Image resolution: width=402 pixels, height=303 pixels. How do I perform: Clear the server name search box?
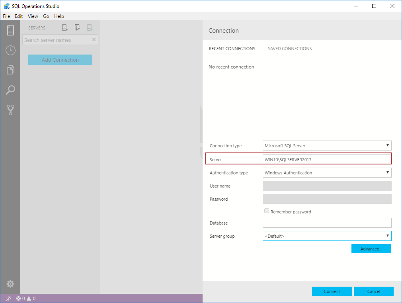[94, 39]
